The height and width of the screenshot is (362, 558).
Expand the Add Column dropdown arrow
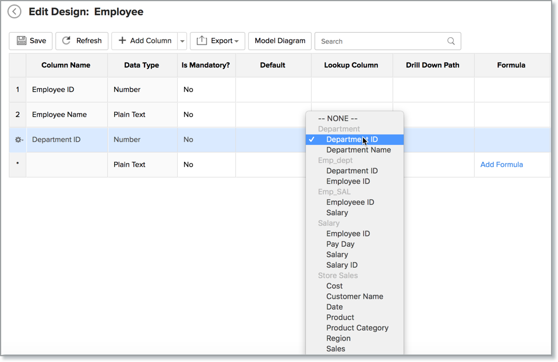click(182, 41)
